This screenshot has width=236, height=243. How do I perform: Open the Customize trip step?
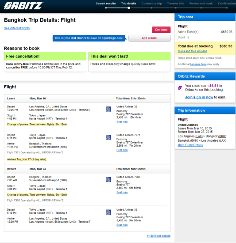(151, 4)
